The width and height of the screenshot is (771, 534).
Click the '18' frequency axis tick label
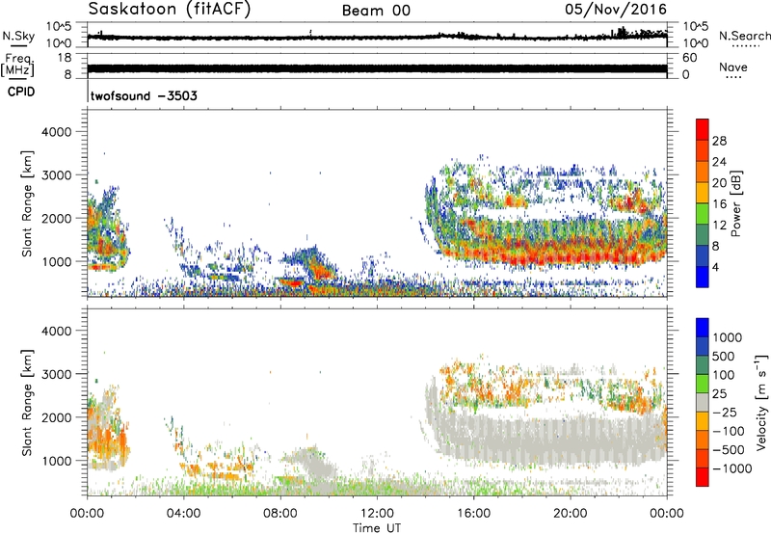[x=64, y=58]
